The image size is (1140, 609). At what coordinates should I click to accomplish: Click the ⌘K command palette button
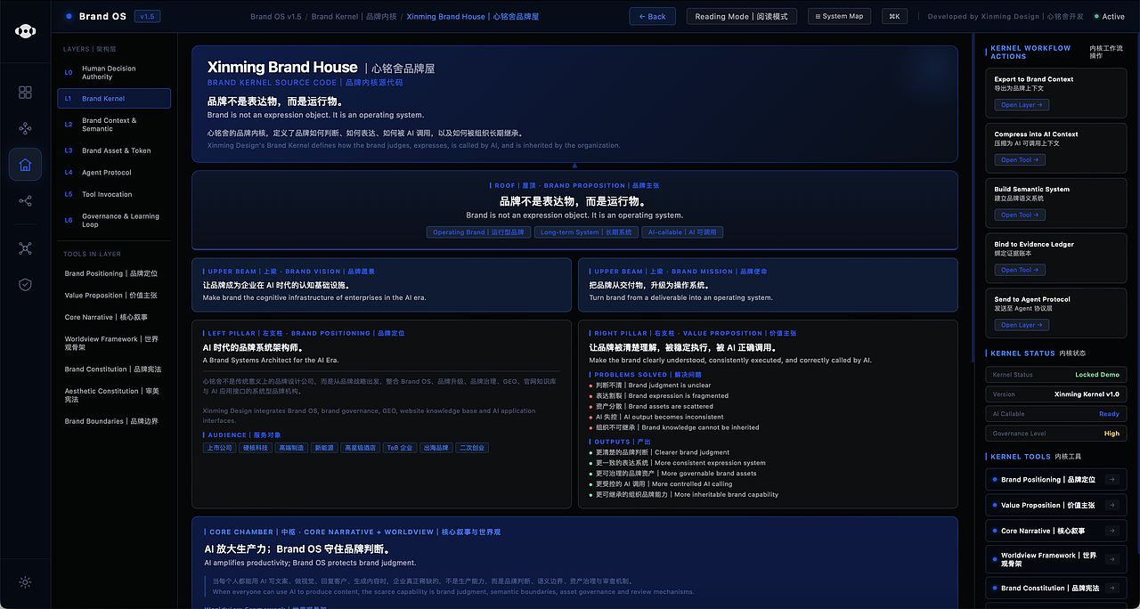coord(895,16)
